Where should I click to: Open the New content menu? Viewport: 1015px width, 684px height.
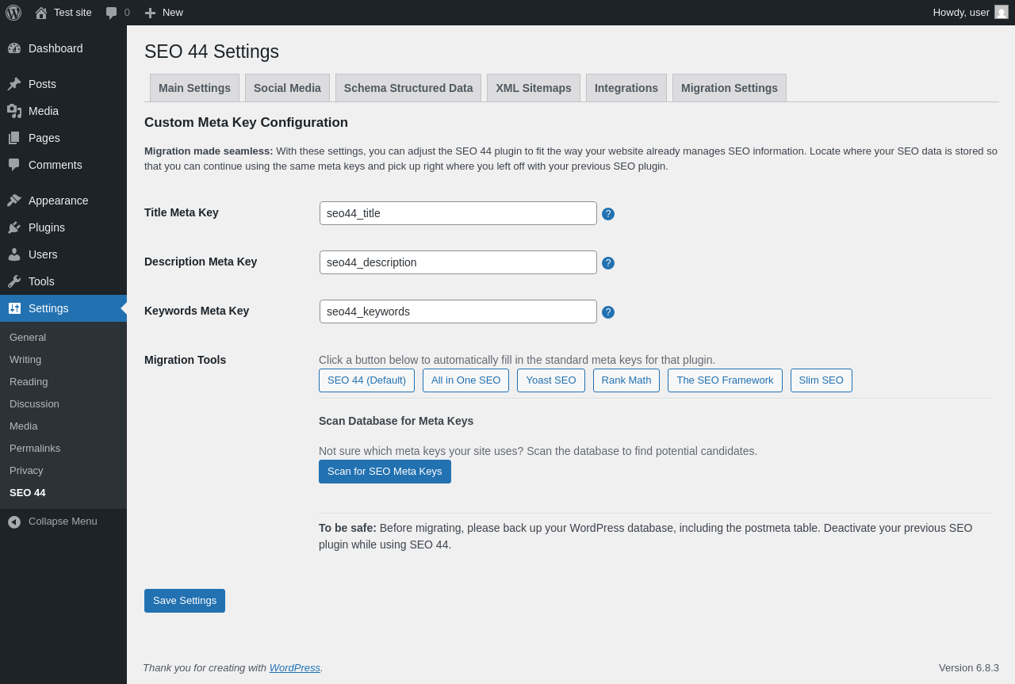(x=163, y=13)
